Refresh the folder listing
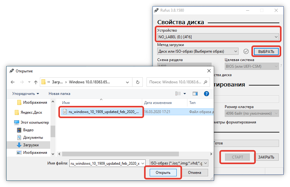 (137, 82)
